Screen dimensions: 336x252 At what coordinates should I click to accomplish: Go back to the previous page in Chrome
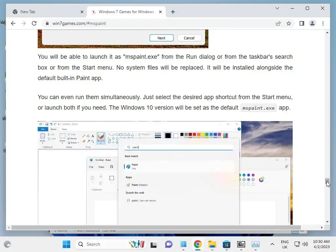pyautogui.click(x=13, y=23)
